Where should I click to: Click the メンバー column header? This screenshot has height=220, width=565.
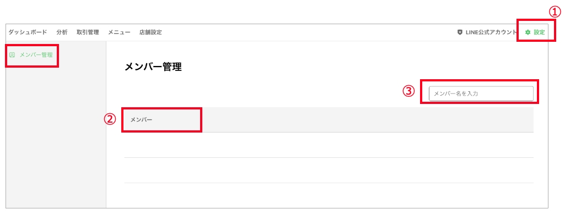click(x=142, y=119)
